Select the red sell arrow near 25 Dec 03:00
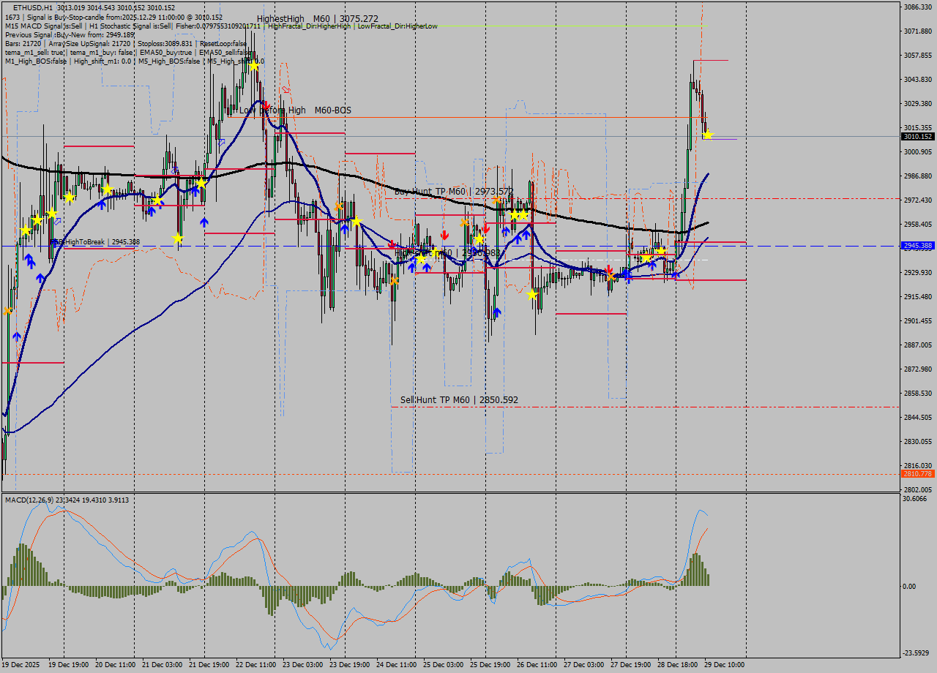Viewport: 937px width, 673px height. click(x=444, y=234)
